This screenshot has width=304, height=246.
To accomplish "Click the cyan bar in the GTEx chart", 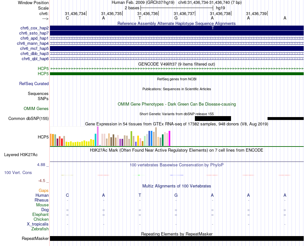I will coord(95,140).
